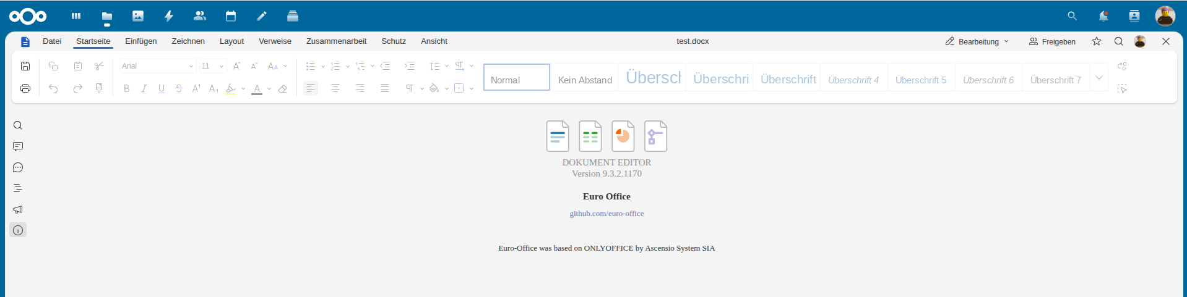Redo the last action
Viewport: 1187px width, 297px height.
78,88
